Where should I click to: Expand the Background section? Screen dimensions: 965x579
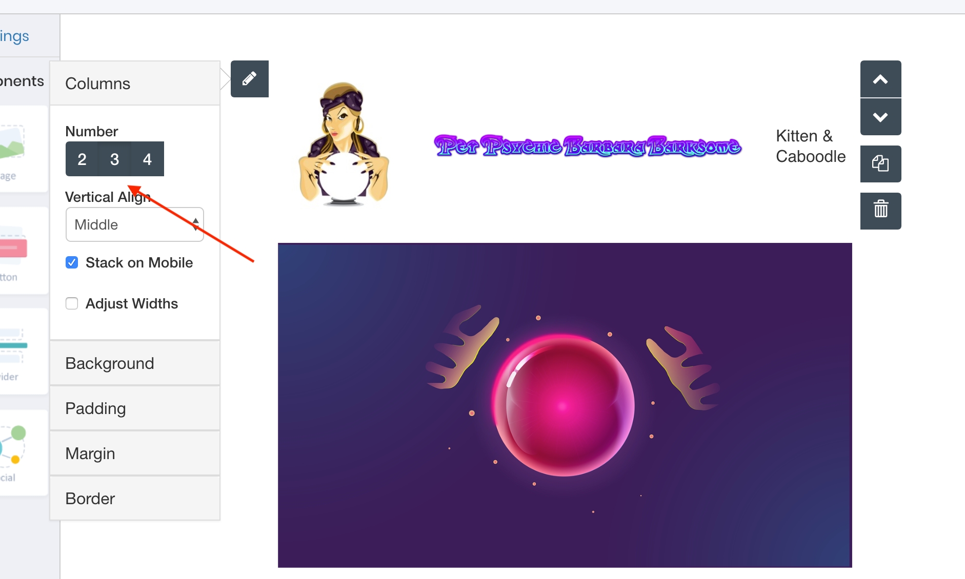[135, 363]
